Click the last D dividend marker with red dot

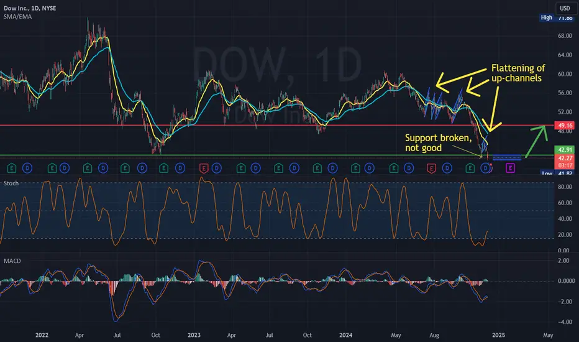pos(486,169)
